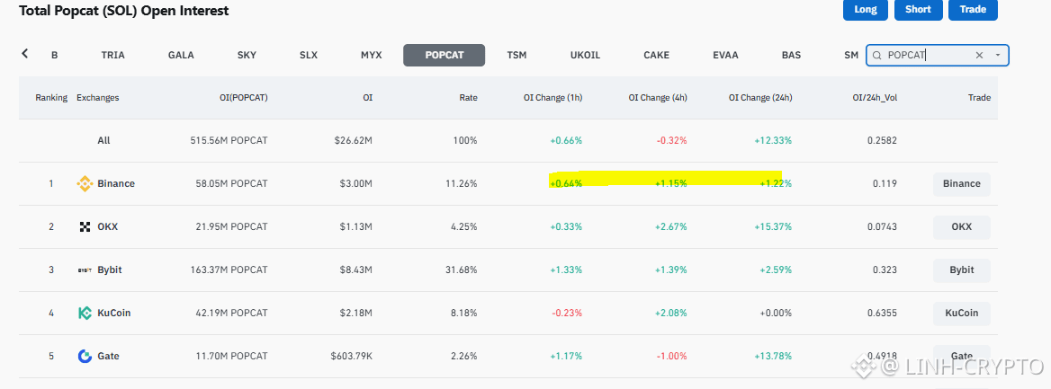Sort by OI Change (4h) header
Viewport: 1051px width, 389px height.
658,98
